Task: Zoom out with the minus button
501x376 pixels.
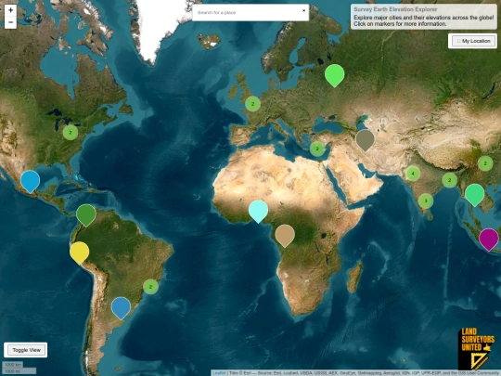Action: click(10, 22)
